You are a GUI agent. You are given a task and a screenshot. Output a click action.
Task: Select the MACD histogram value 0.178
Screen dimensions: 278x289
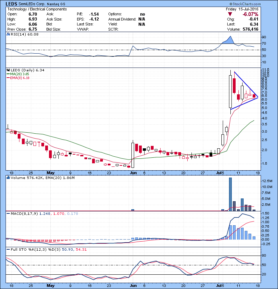(73, 214)
